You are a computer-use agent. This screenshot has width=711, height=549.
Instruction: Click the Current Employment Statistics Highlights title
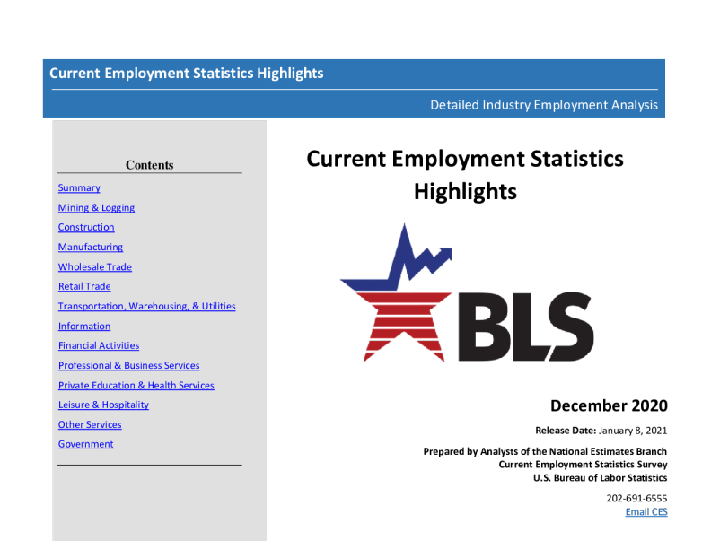[187, 74]
